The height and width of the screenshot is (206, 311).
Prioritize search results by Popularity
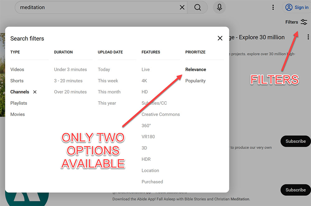point(195,81)
